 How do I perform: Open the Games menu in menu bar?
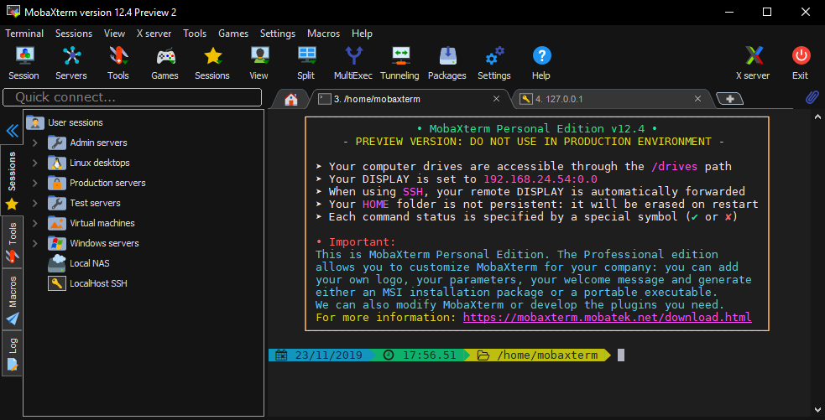point(233,34)
